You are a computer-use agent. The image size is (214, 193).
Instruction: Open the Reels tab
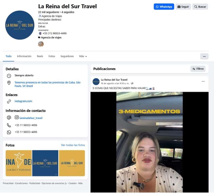pyautogui.click(x=40, y=56)
